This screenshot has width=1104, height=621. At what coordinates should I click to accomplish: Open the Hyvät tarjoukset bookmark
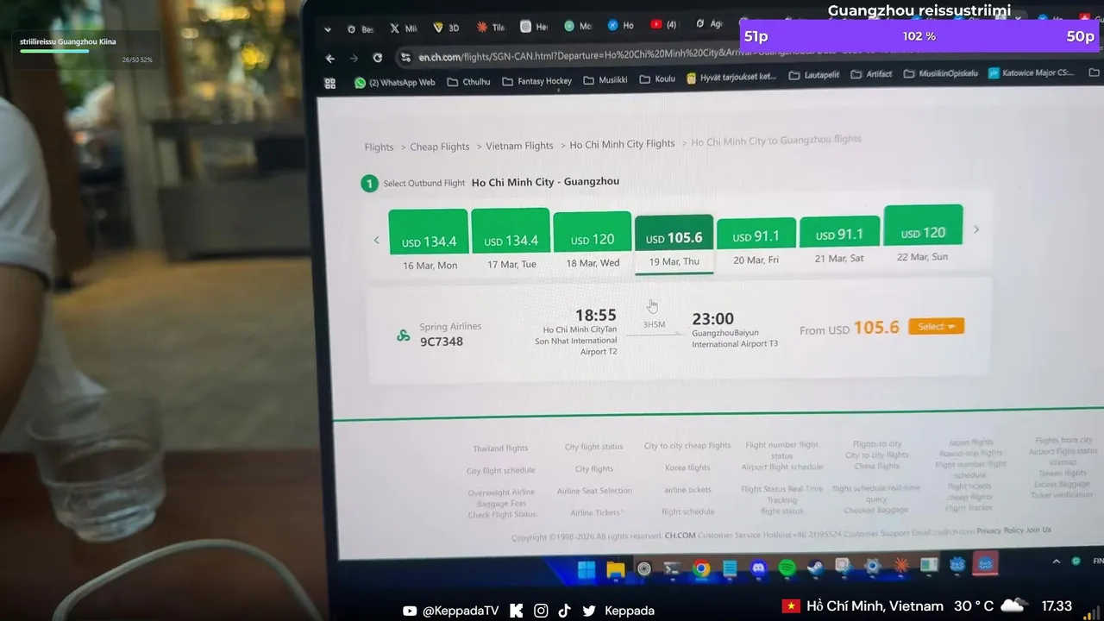(731, 78)
